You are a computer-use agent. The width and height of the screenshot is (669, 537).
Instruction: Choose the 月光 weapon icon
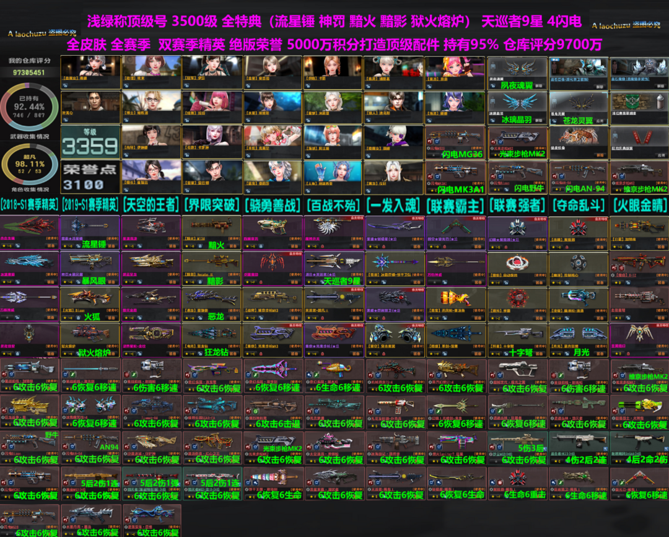pyautogui.click(x=578, y=339)
